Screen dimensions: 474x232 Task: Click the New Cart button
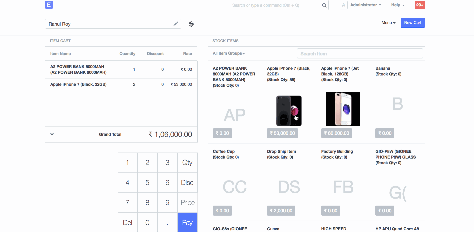pos(413,23)
